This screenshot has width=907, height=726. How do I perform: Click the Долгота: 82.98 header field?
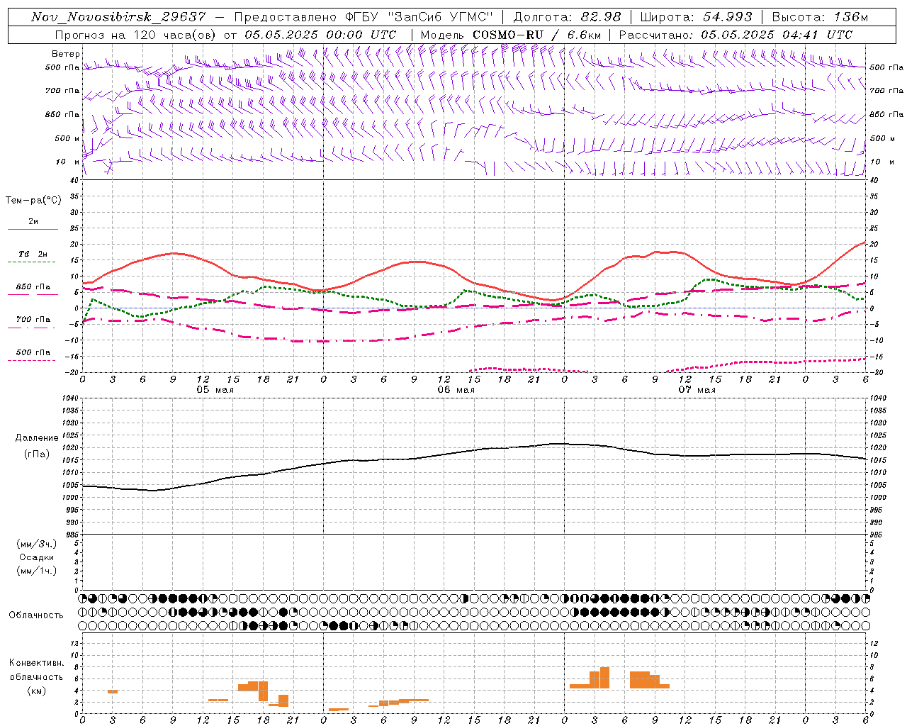coord(567,17)
